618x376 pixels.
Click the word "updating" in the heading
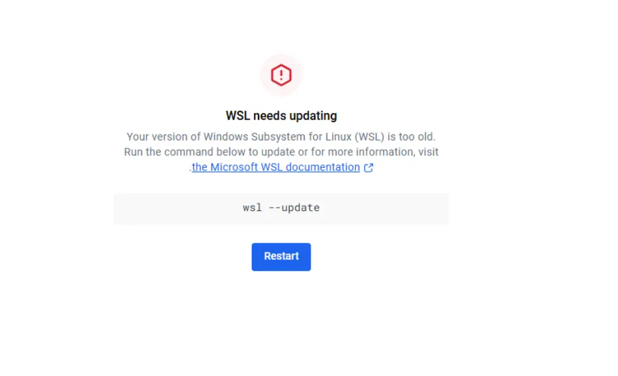pyautogui.click(x=313, y=116)
